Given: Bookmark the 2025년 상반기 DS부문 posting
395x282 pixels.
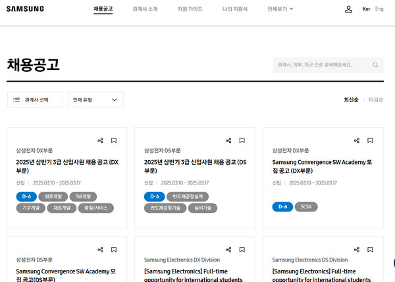Looking at the screenshot, I should pyautogui.click(x=242, y=140).
